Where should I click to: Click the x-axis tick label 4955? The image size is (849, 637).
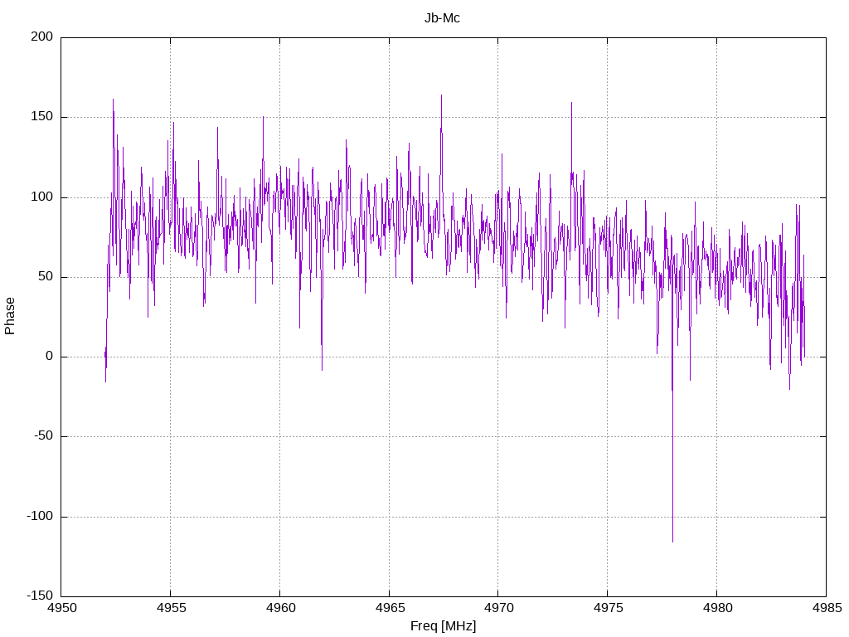[171, 608]
